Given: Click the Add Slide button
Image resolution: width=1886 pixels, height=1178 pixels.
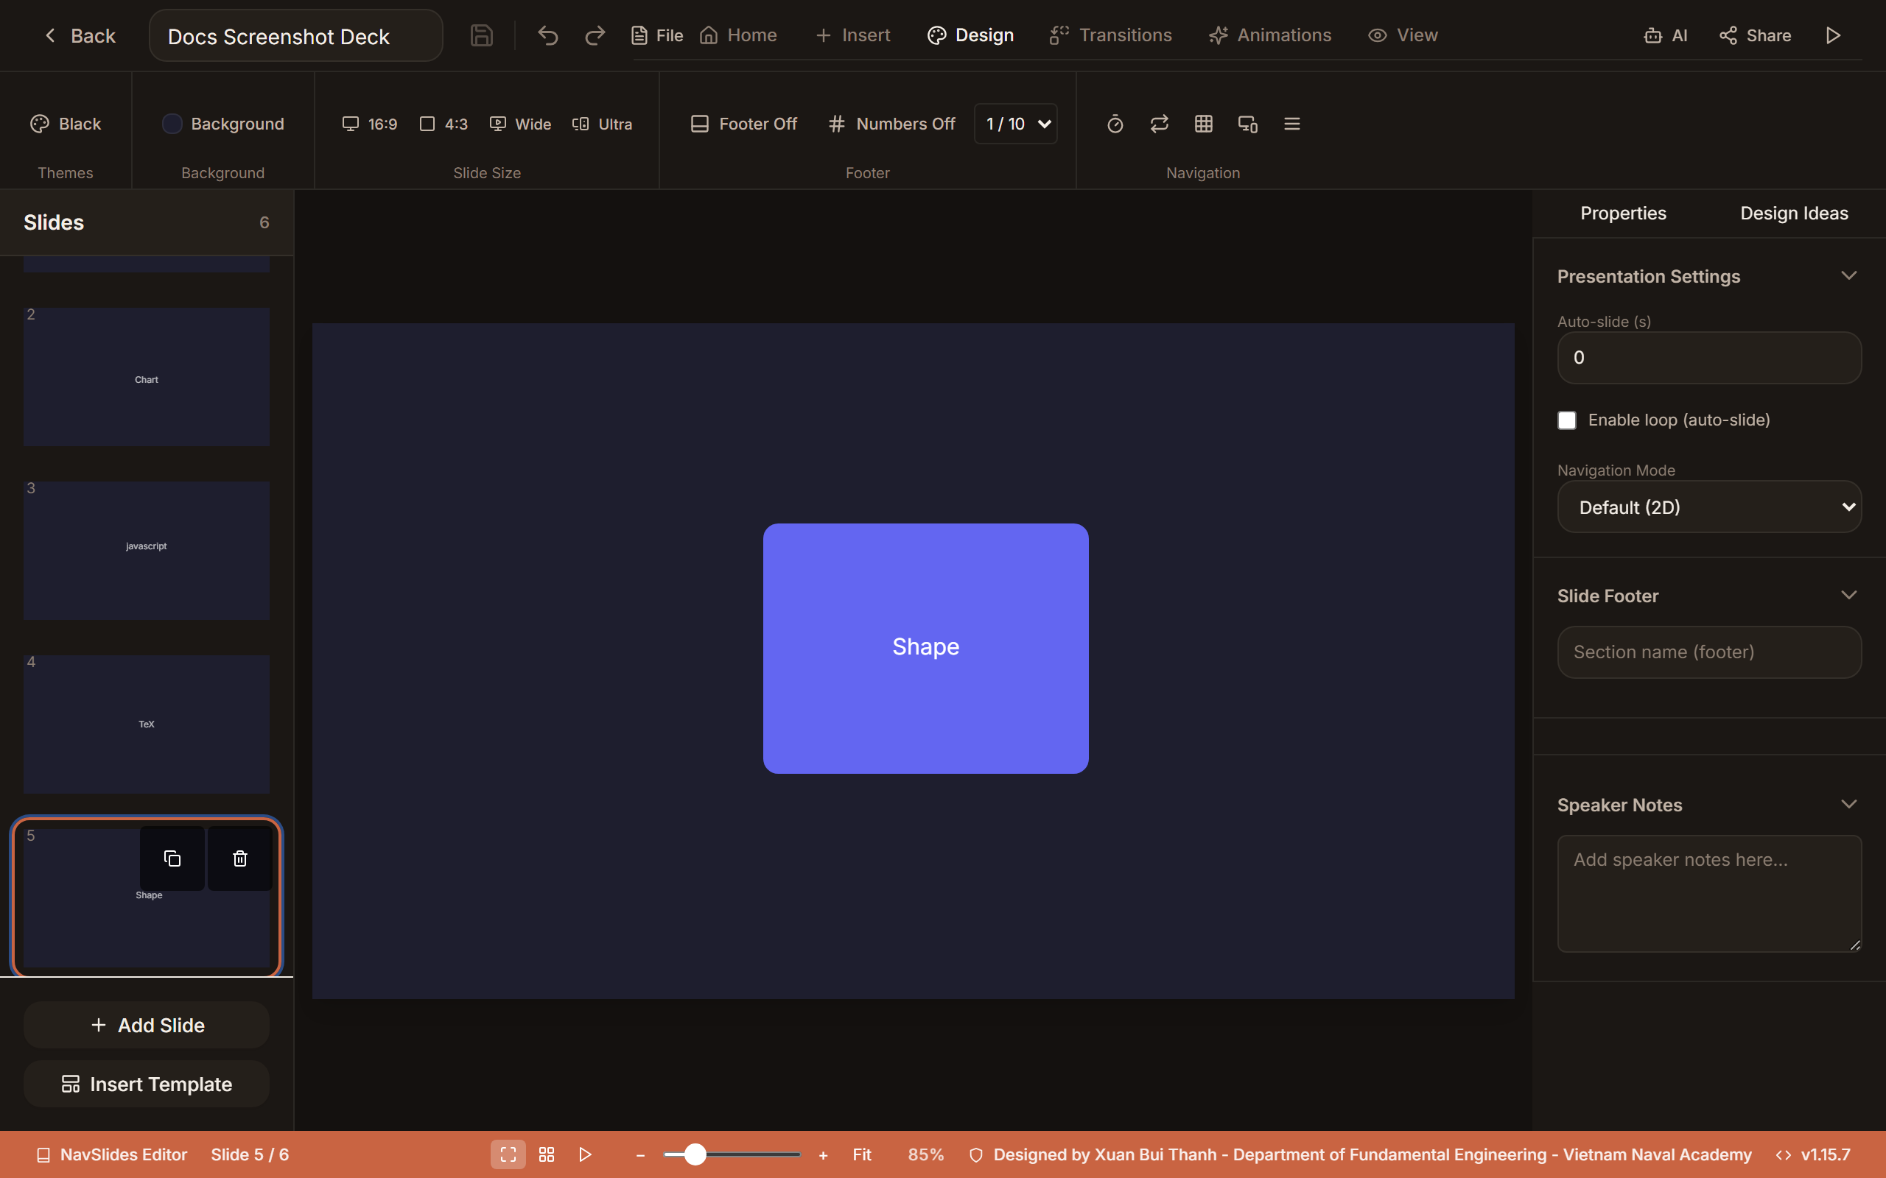Looking at the screenshot, I should pos(147,1026).
